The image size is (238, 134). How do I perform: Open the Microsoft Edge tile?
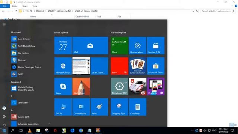63,66
